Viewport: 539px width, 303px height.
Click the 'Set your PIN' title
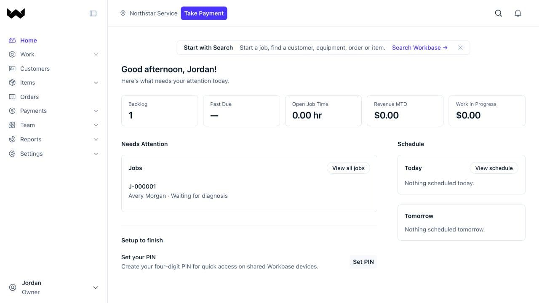139,257
